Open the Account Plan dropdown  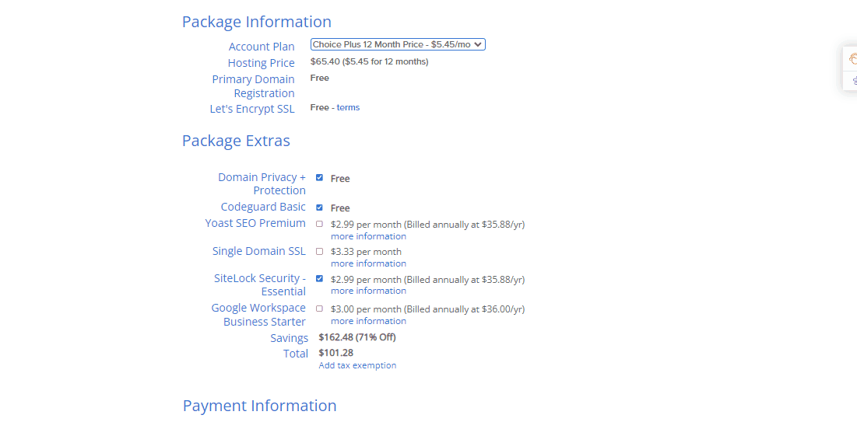(398, 45)
